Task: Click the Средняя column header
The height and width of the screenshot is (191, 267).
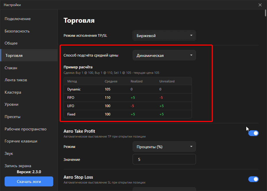Action: click(x=111, y=81)
